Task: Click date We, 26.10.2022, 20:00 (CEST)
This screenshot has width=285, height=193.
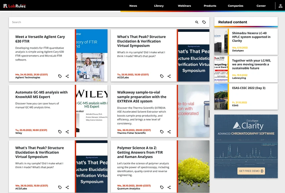Action: point(134,185)
